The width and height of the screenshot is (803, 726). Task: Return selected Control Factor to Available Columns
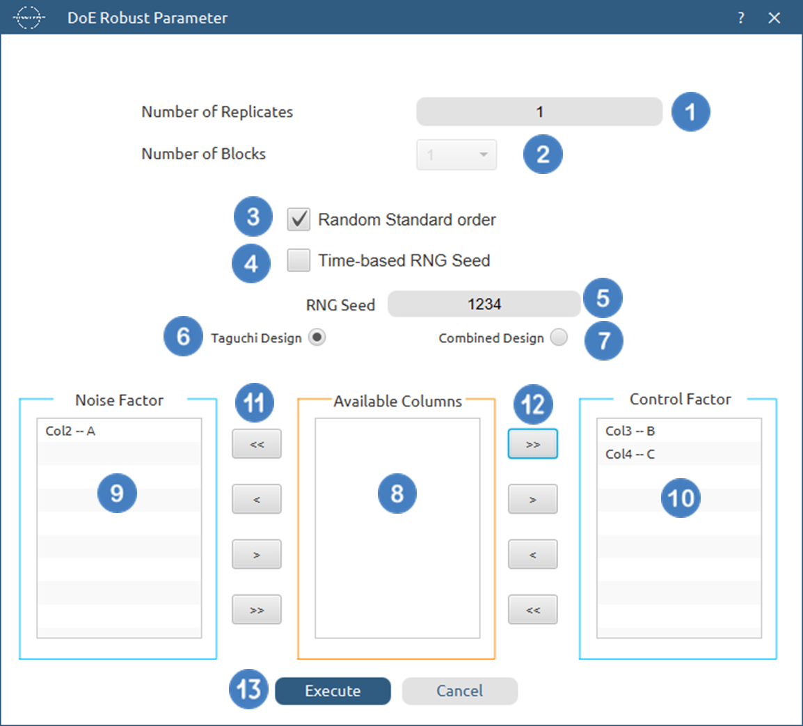click(x=533, y=555)
